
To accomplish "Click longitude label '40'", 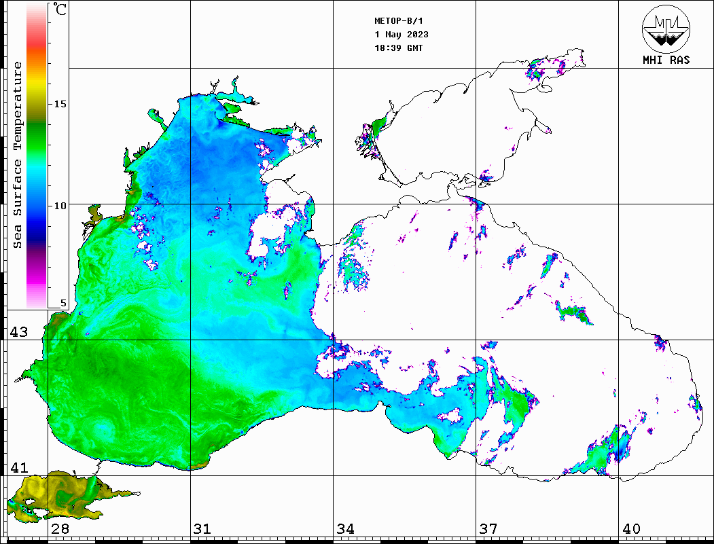I will tap(631, 528).
